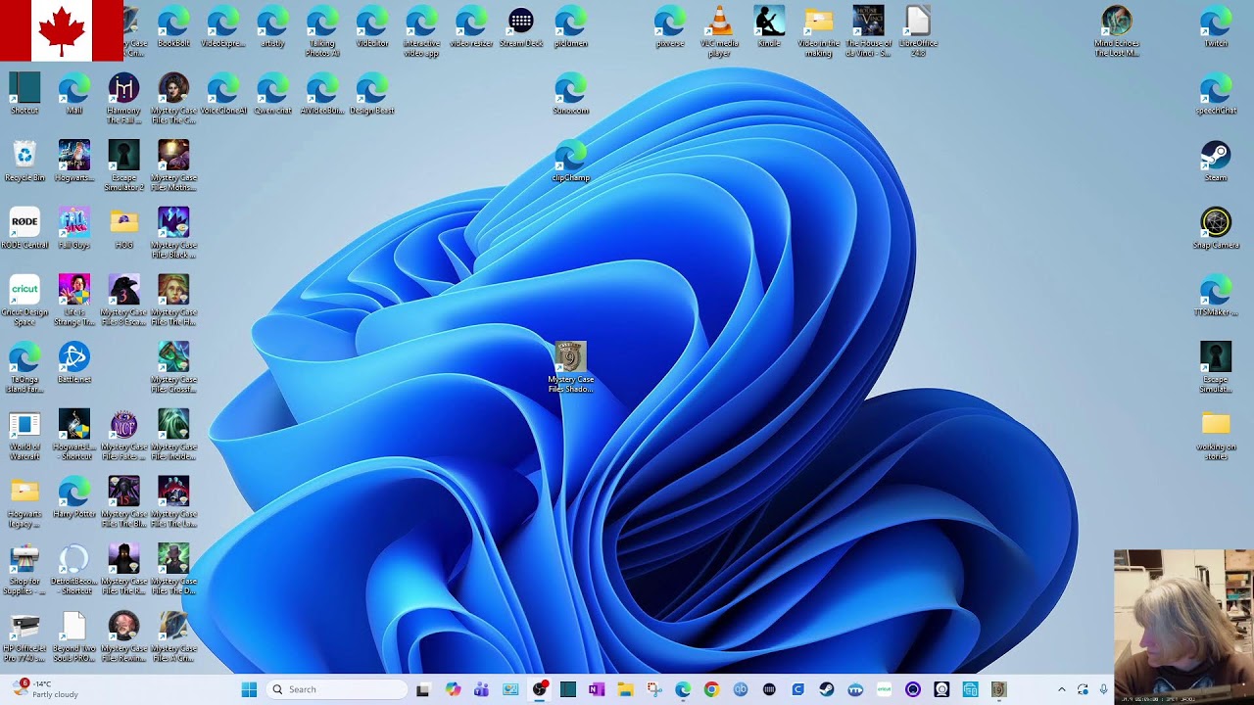Click the microphone tray icon
Viewport: 1254px width, 705px height.
(x=1104, y=689)
